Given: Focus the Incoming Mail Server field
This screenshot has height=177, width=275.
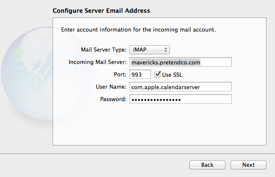Looking at the screenshot, I should point(180,62).
